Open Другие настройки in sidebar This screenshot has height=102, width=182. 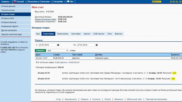tap(15, 30)
